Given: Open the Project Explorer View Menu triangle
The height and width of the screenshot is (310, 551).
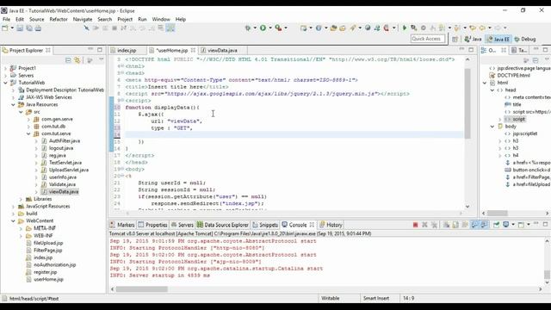Looking at the screenshot, I should point(102,59).
